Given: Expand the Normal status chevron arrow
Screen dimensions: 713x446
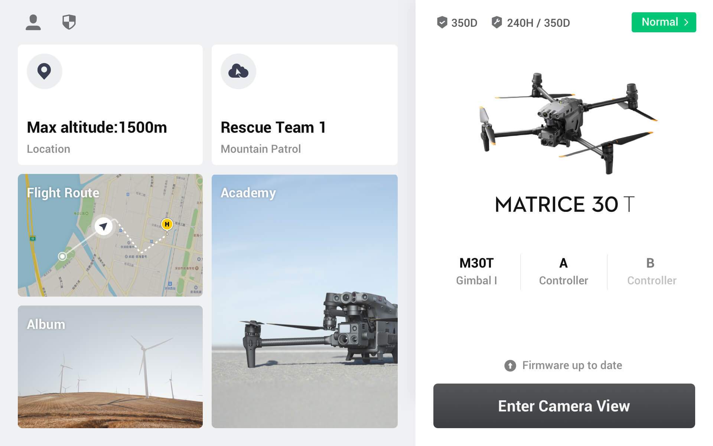Looking at the screenshot, I should [x=686, y=22].
